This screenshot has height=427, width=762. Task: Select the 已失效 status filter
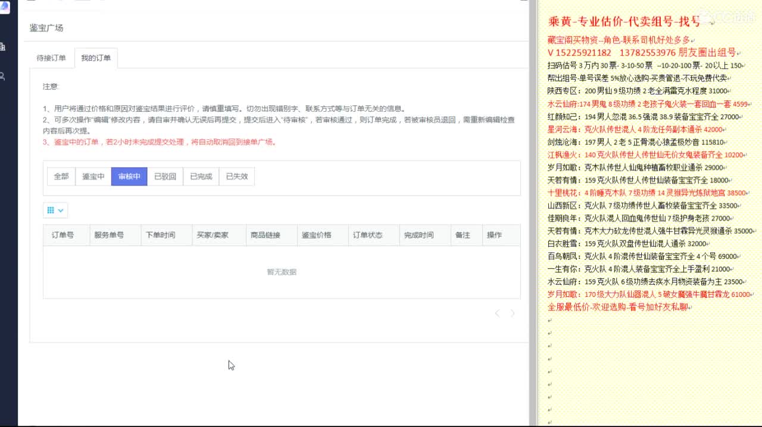pos(236,177)
